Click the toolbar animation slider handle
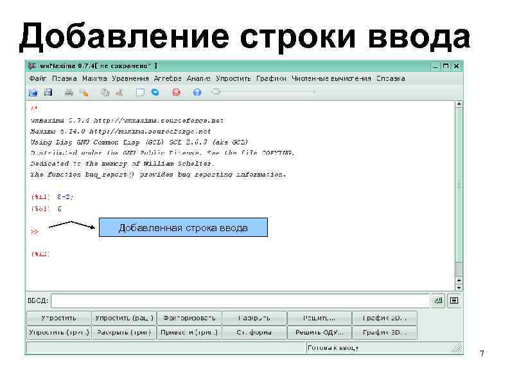This screenshot has height=382, width=510. pyautogui.click(x=216, y=92)
